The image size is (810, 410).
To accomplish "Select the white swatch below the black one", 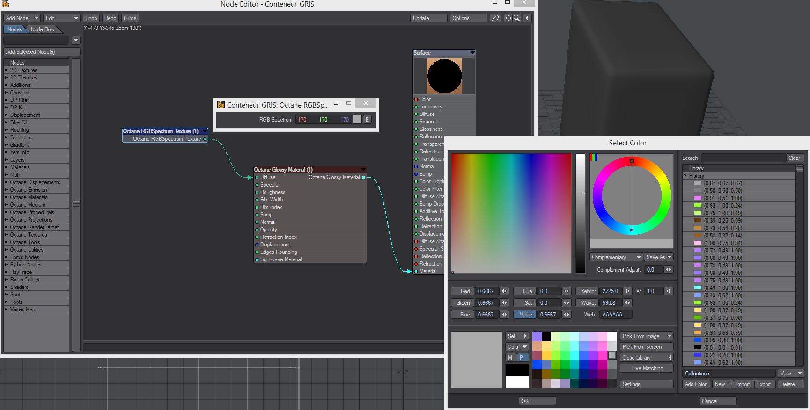I will tap(517, 382).
